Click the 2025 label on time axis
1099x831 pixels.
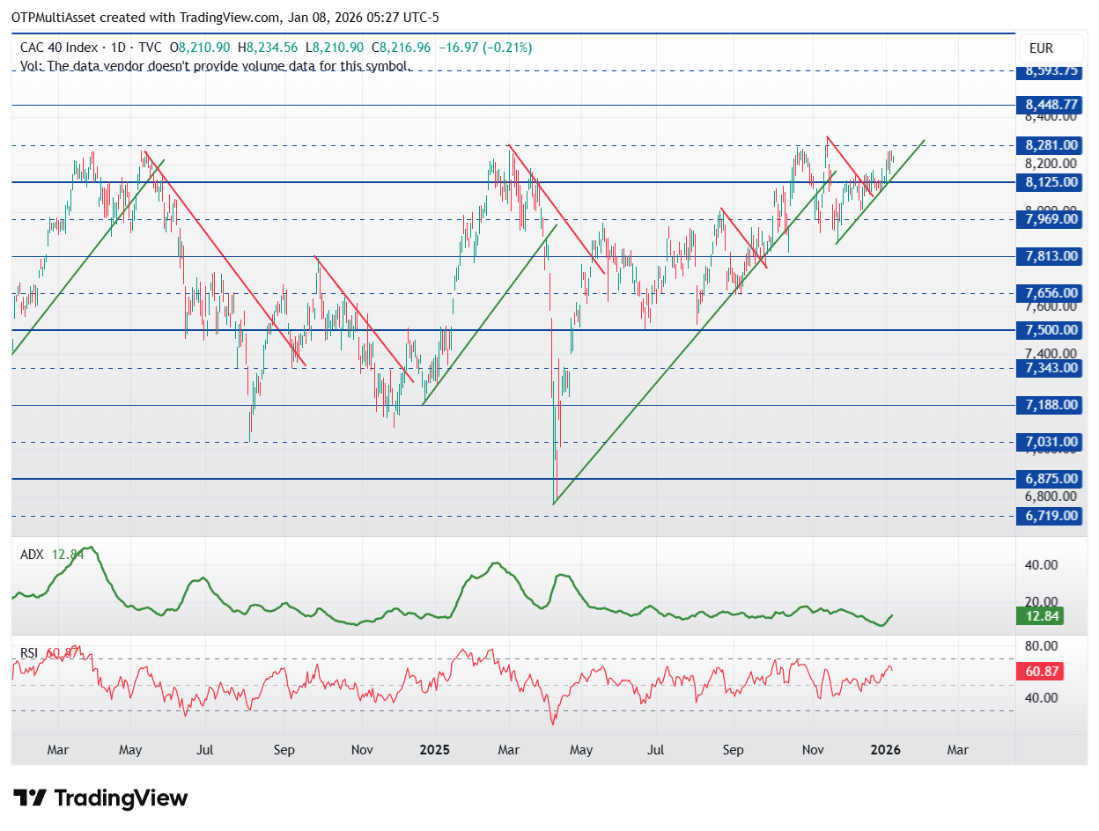tap(435, 750)
